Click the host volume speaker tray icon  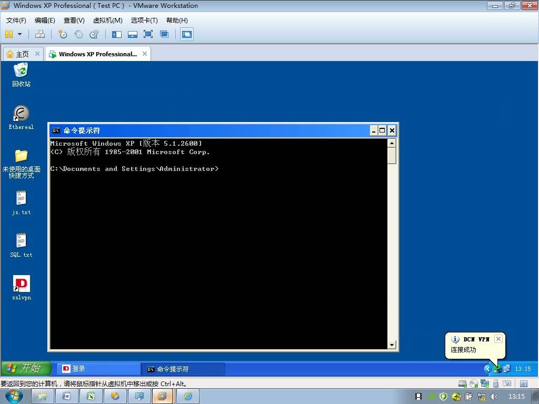(494, 397)
